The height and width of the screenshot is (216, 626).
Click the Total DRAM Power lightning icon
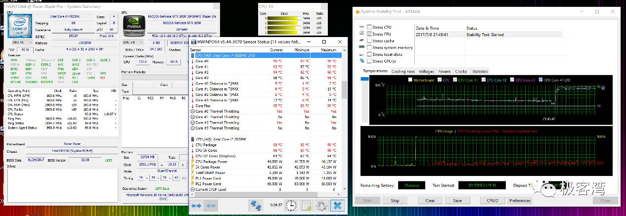click(x=192, y=173)
